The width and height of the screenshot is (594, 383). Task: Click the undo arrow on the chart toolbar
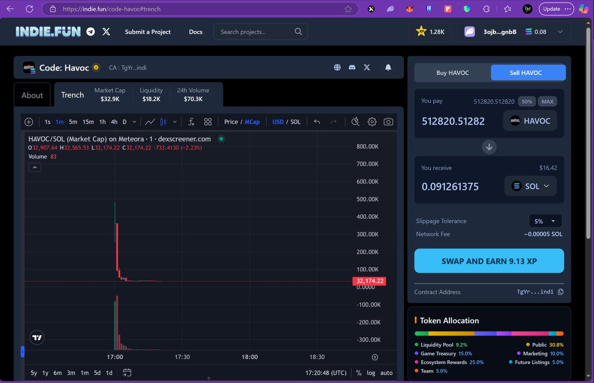317,122
